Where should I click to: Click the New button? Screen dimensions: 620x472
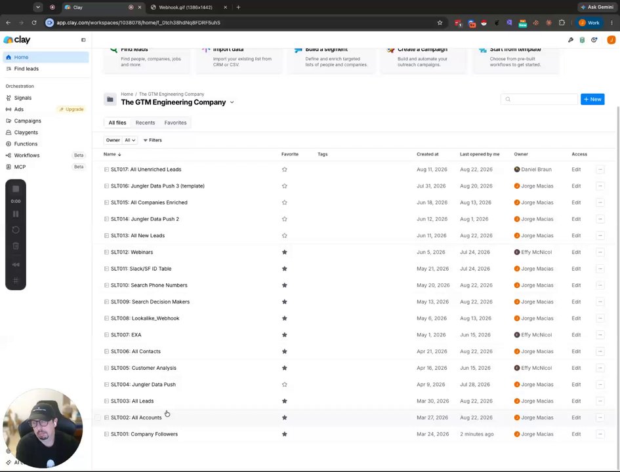(x=592, y=100)
